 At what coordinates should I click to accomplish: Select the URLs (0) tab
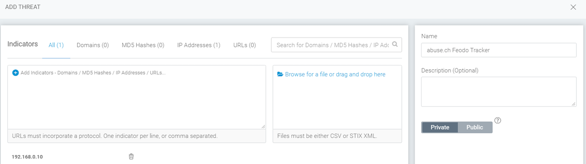[x=244, y=45]
